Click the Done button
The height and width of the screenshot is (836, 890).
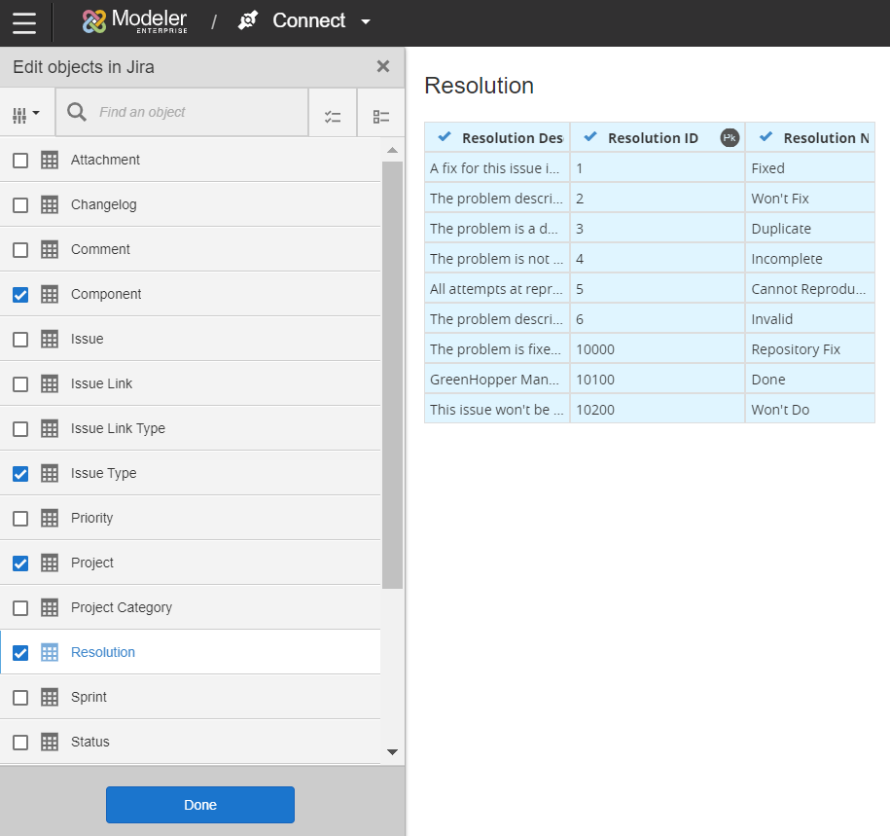199,805
